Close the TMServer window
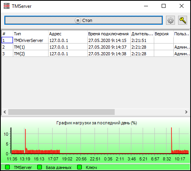The image size is (191, 171). coord(182,6)
